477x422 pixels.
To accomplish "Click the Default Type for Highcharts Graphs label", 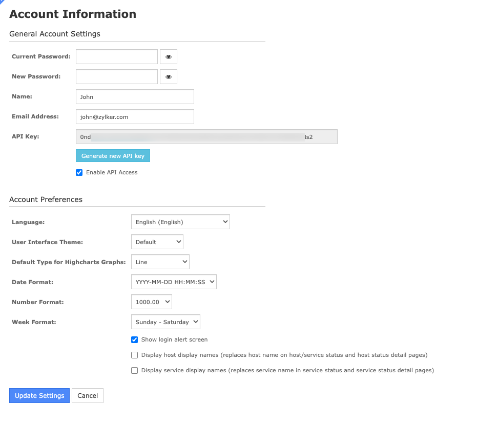I will [x=69, y=263].
